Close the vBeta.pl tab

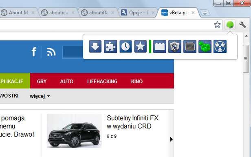point(193,13)
